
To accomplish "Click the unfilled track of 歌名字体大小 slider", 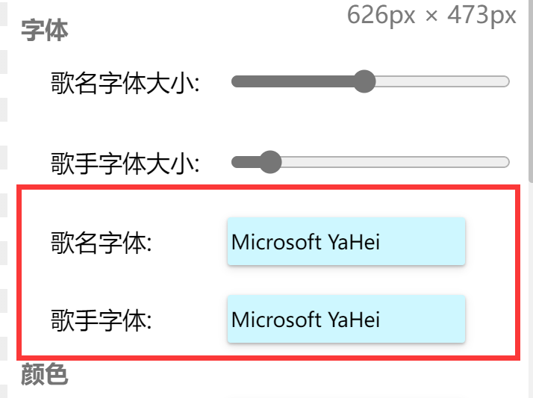I will point(440,81).
